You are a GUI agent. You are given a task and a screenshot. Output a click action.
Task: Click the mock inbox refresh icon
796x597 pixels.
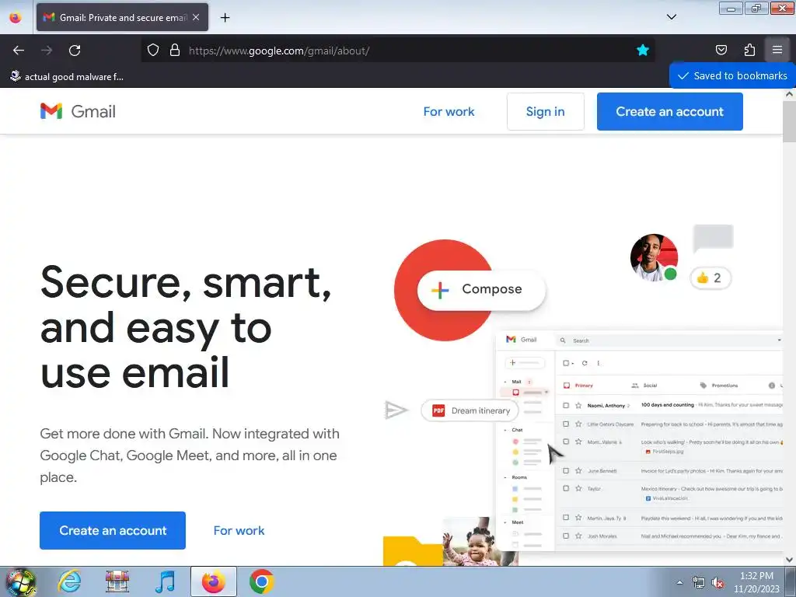point(585,363)
